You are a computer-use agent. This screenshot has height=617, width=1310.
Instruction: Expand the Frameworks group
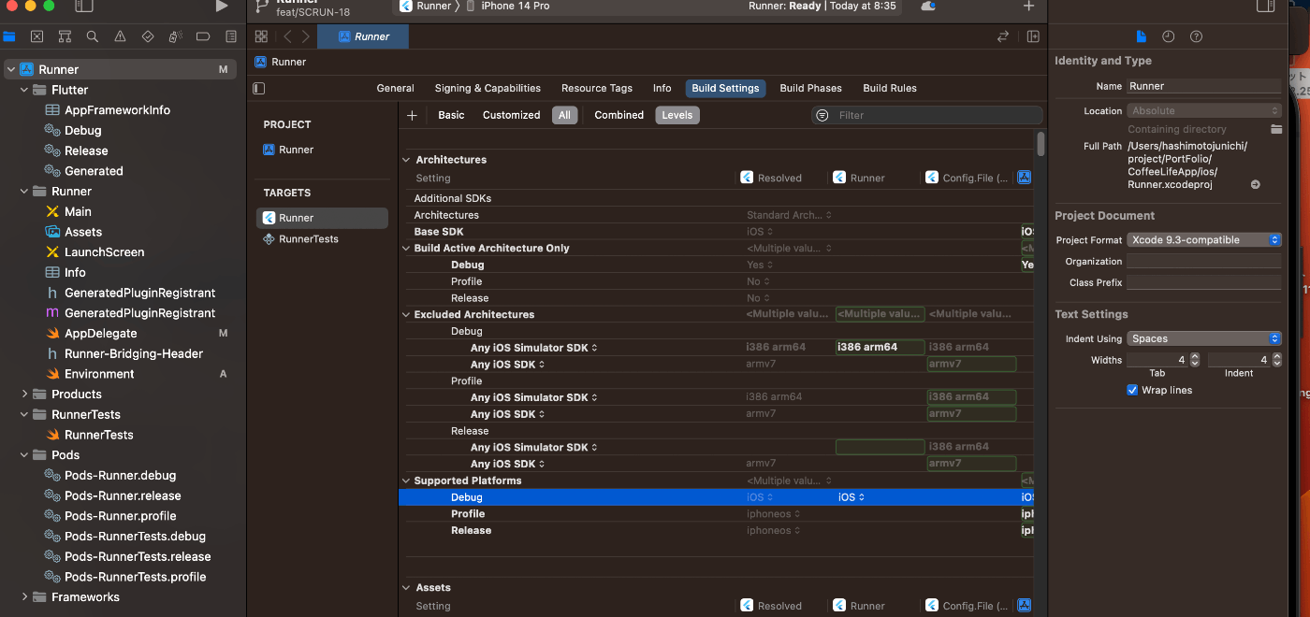point(24,596)
